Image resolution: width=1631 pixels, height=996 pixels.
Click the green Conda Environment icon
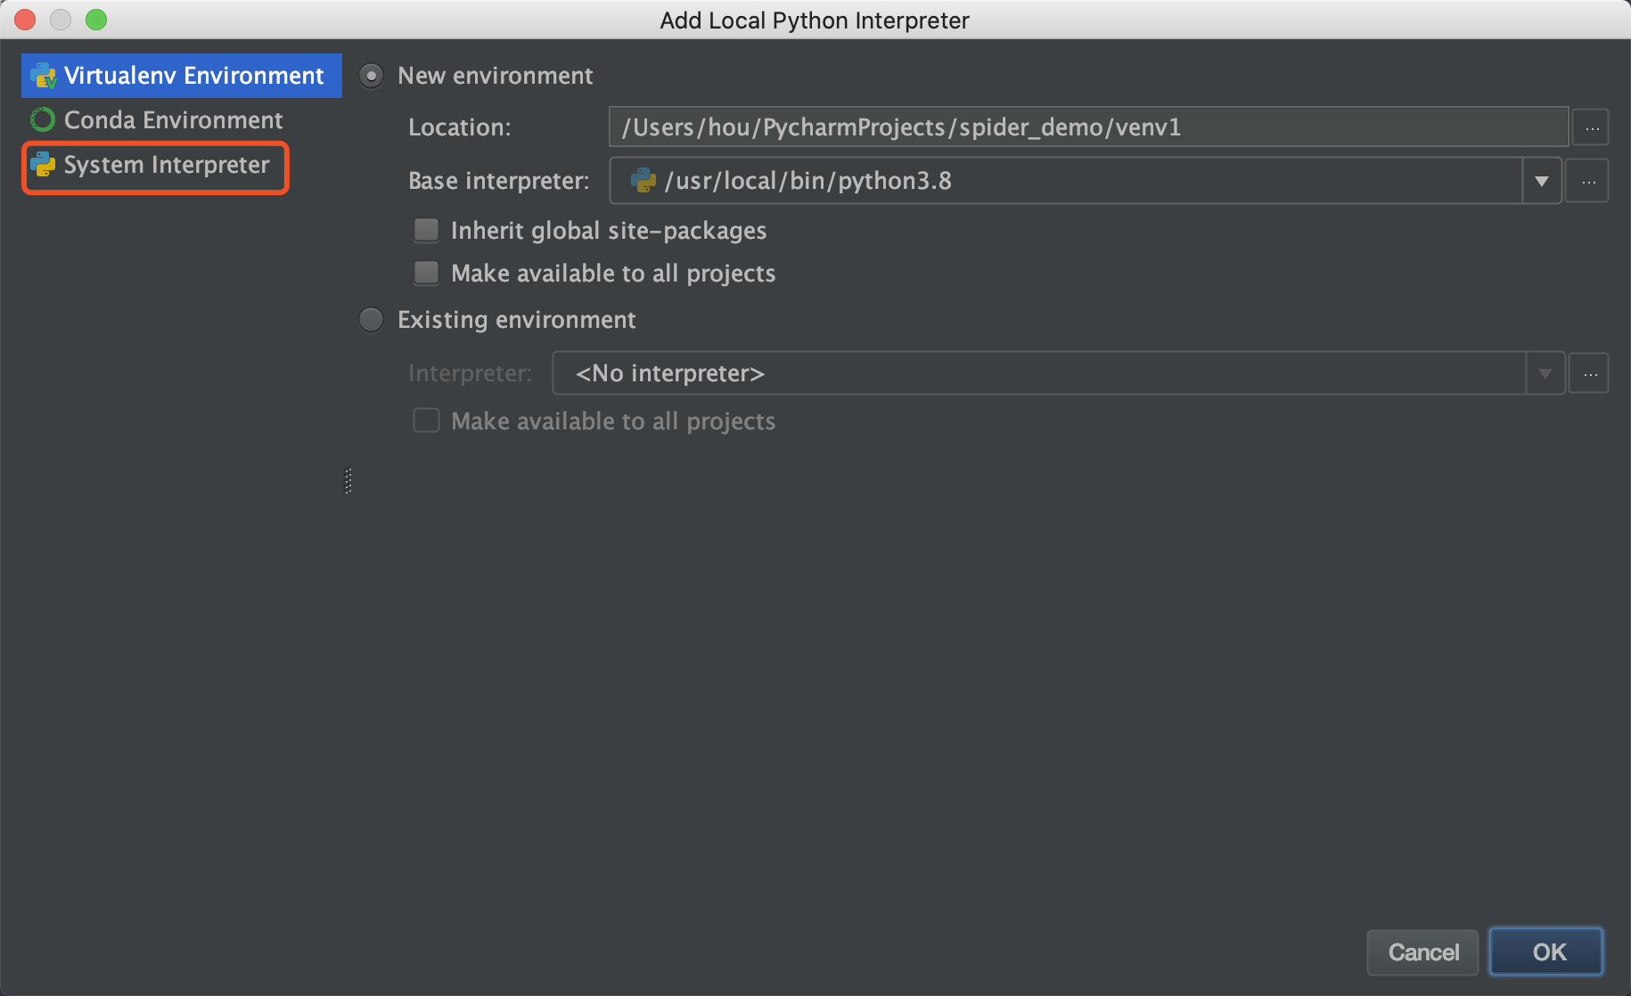click(43, 120)
